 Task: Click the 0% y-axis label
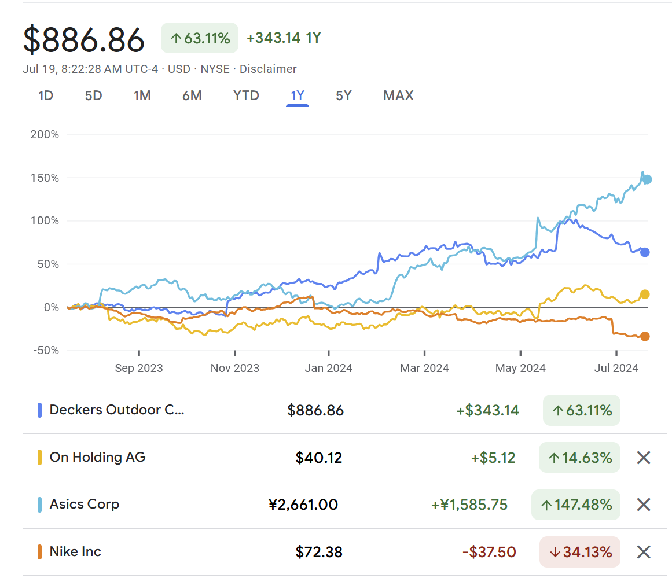coord(52,307)
